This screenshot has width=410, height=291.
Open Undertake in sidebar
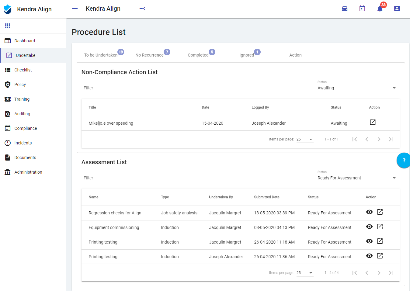tap(33, 55)
